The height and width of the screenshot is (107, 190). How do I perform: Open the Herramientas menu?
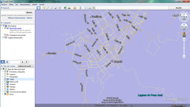[25, 4]
